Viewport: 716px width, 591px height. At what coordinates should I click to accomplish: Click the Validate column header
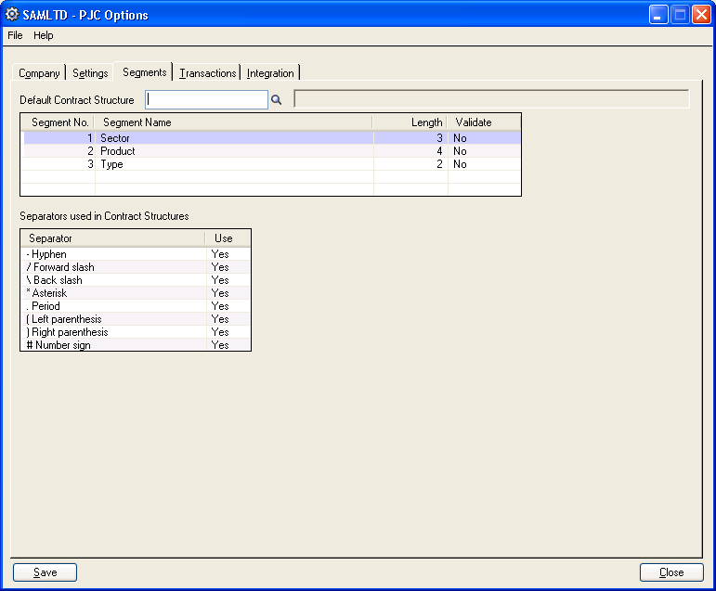point(484,122)
